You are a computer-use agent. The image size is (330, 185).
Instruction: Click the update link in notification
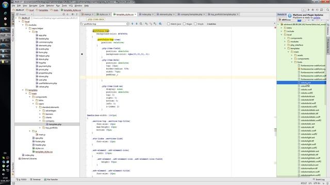tap(317, 17)
